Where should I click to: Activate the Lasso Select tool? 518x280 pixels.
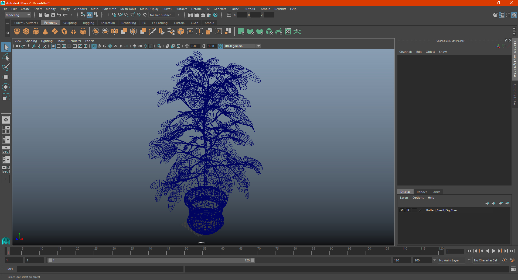coord(6,57)
